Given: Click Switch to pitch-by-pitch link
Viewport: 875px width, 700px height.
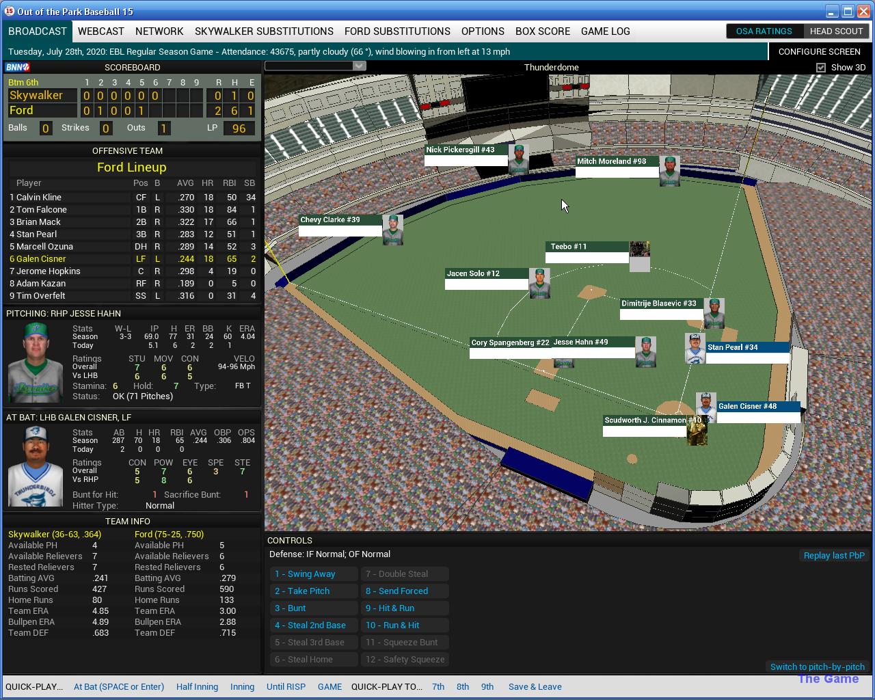Looking at the screenshot, I should [x=817, y=667].
